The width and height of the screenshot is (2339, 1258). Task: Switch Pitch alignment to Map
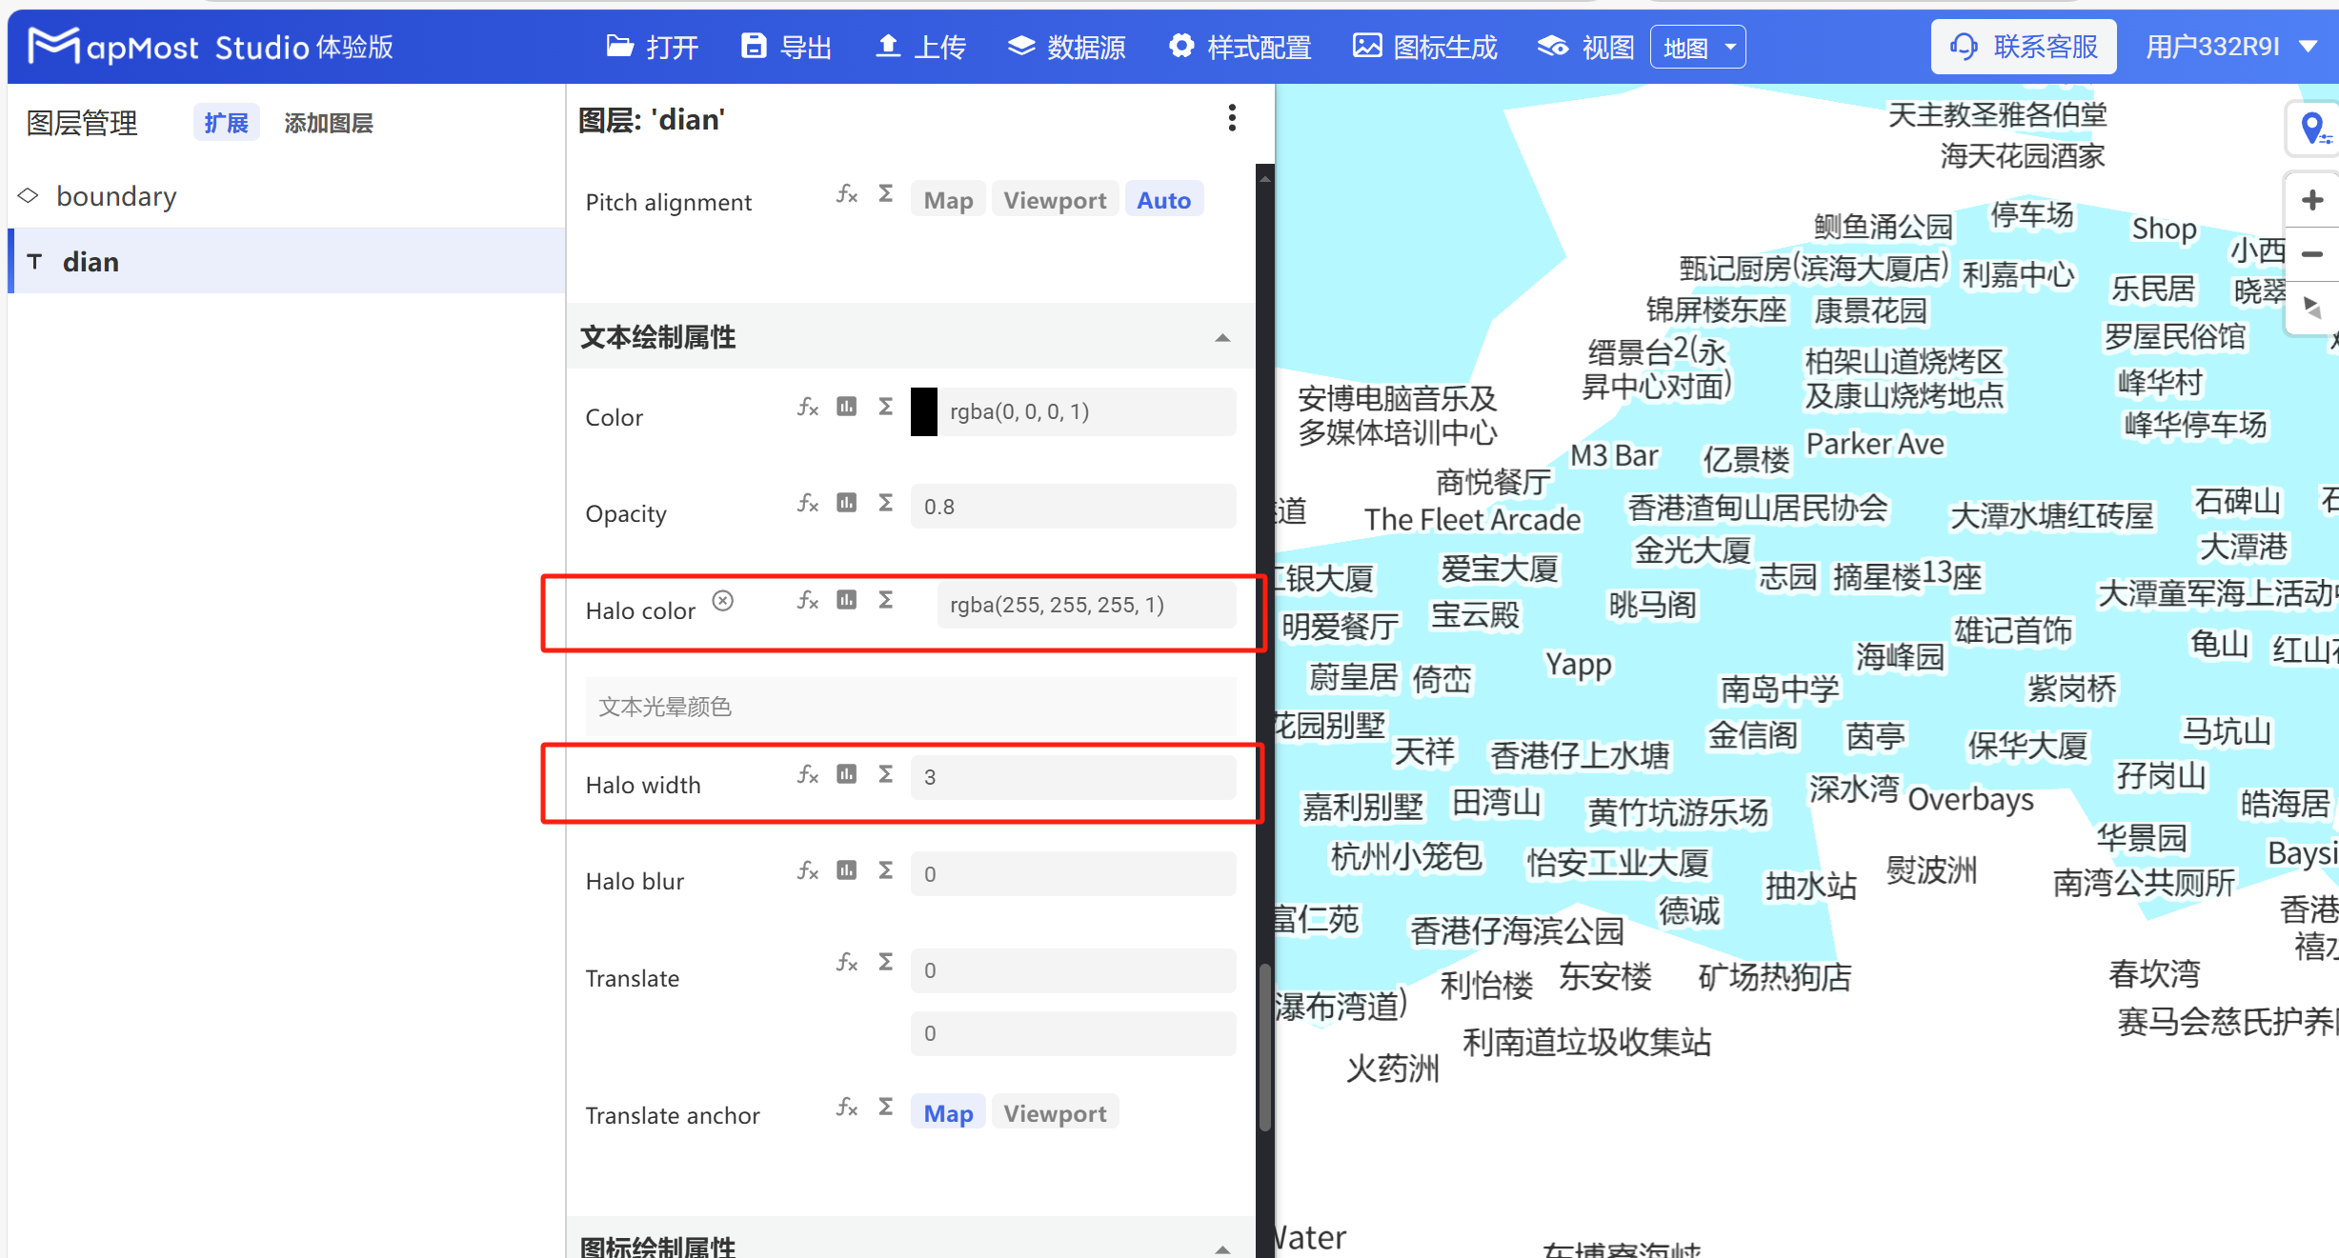tap(947, 199)
